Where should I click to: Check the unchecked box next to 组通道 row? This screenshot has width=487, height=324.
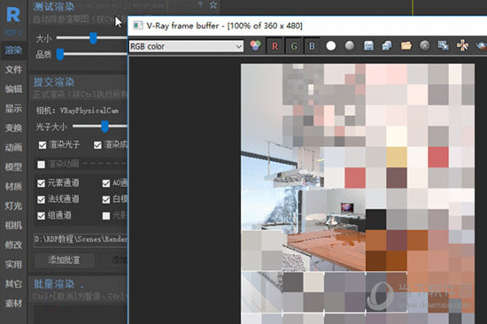click(x=106, y=216)
